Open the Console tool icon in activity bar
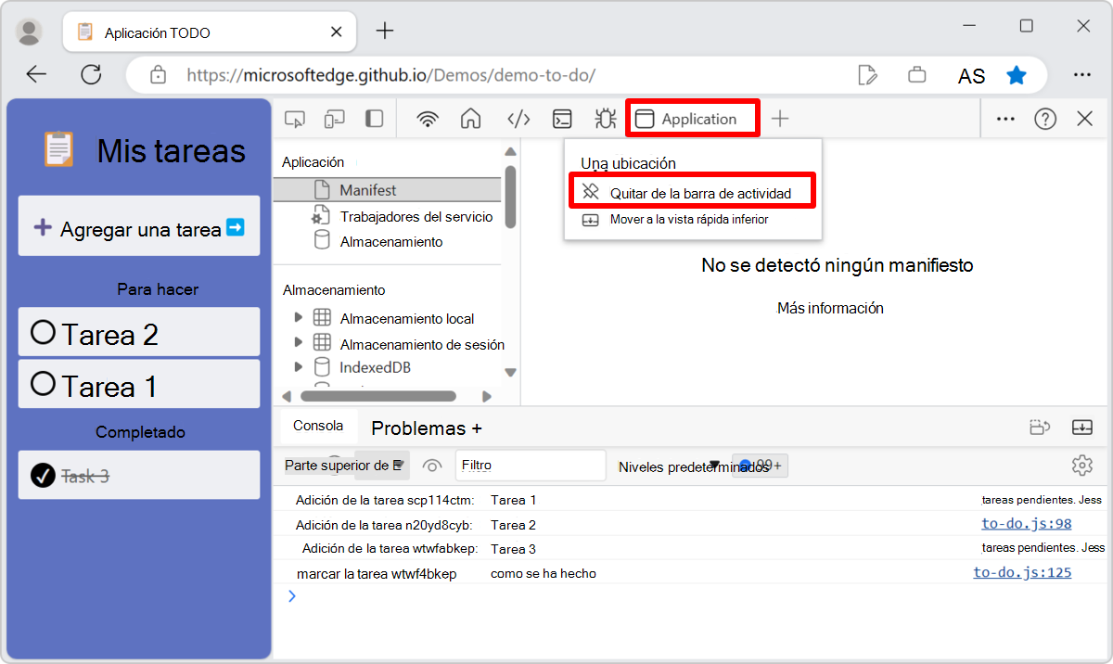The image size is (1113, 664). 562,119
